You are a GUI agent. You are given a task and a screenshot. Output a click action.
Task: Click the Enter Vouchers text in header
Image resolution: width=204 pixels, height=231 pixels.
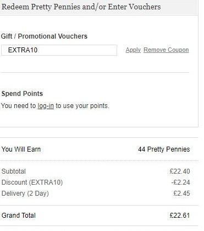(134, 7)
